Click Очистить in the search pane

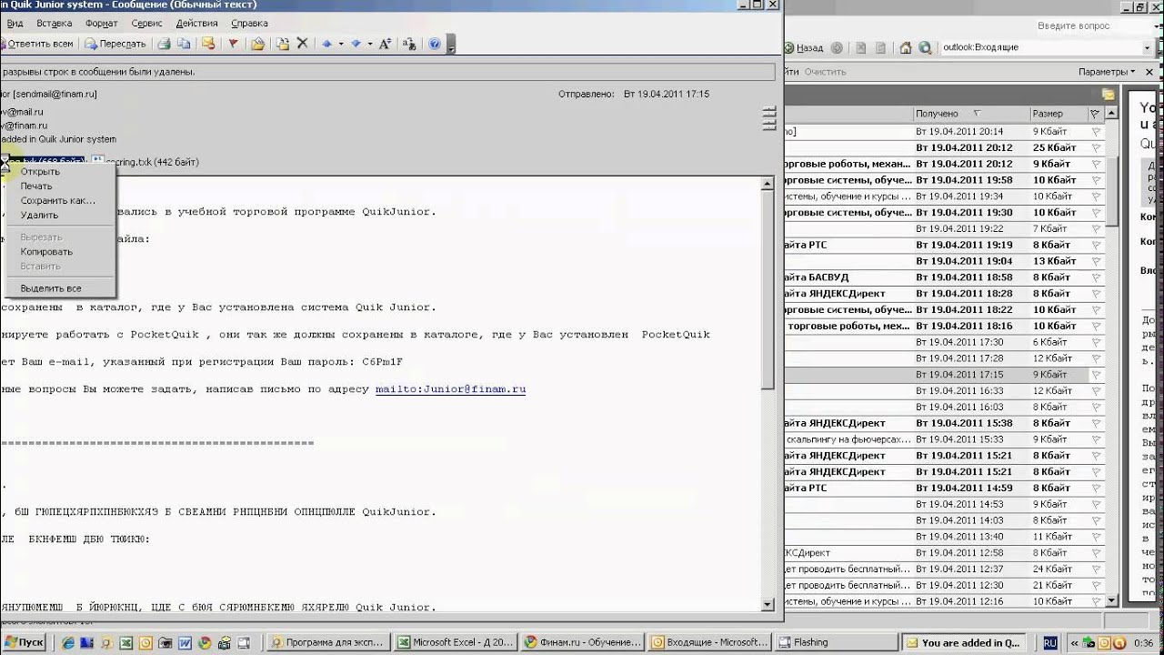[x=825, y=71]
